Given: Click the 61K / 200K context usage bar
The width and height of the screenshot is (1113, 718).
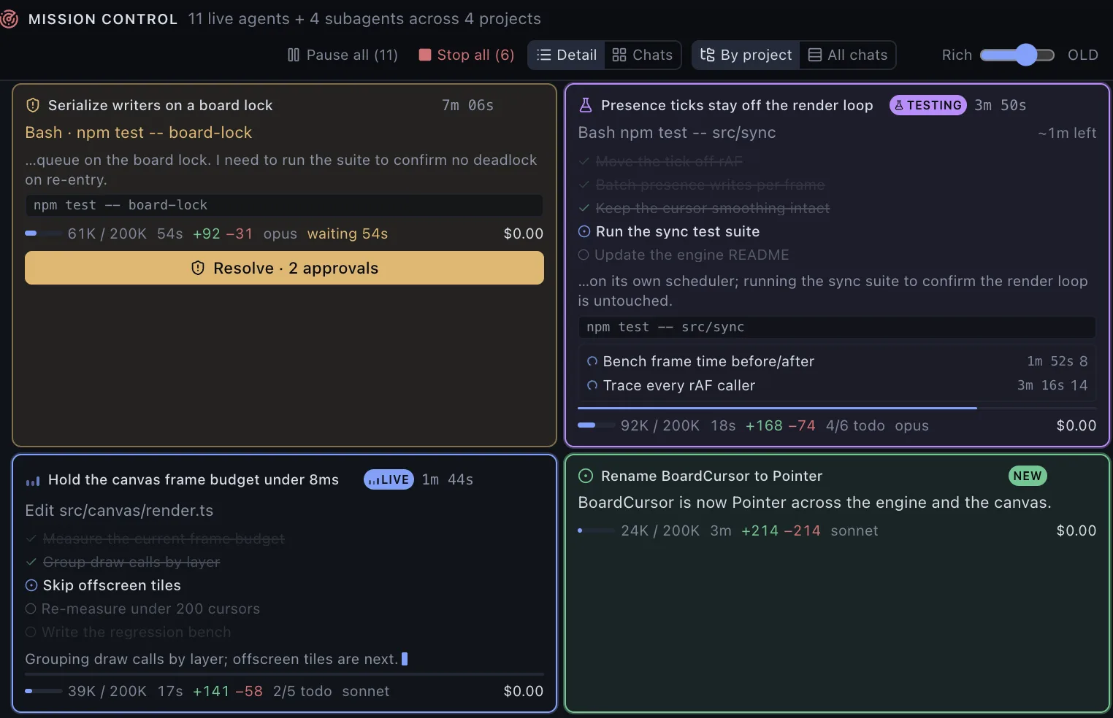Looking at the screenshot, I should 43,233.
